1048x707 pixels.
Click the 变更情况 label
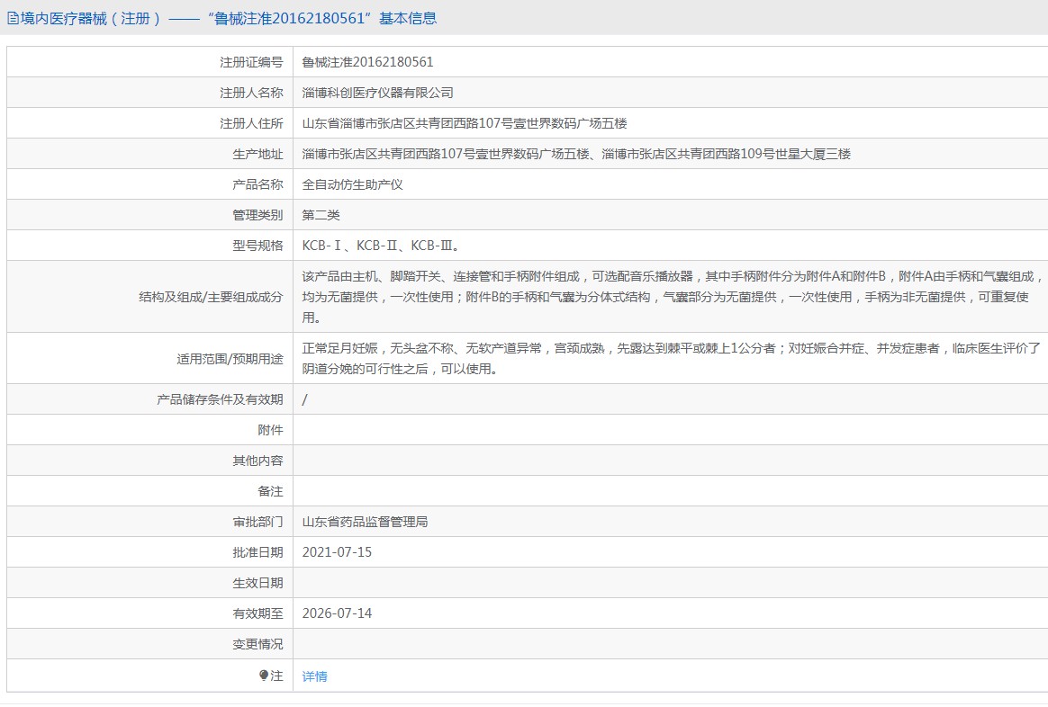[x=258, y=645]
